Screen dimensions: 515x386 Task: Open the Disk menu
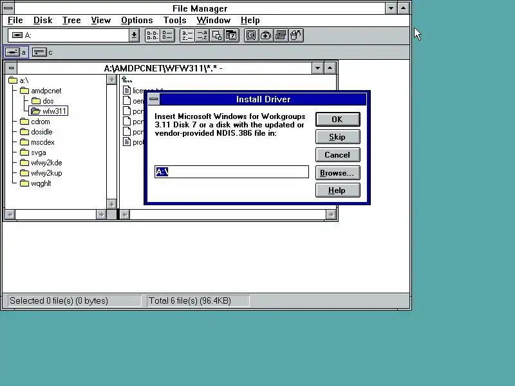[x=42, y=21]
